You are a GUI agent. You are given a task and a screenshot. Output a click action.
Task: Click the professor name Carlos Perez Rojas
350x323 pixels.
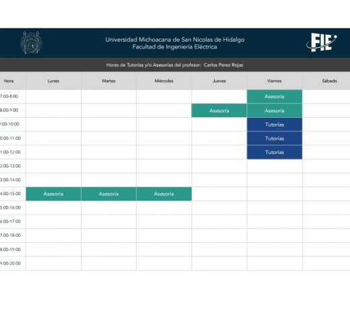click(x=223, y=65)
